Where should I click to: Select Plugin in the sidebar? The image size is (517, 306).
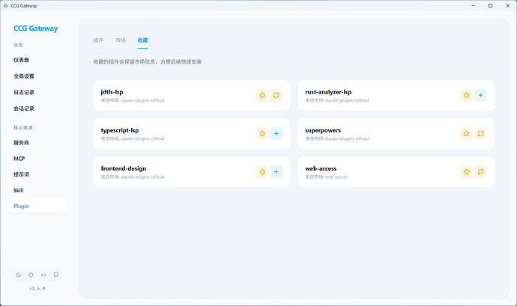(x=37, y=206)
